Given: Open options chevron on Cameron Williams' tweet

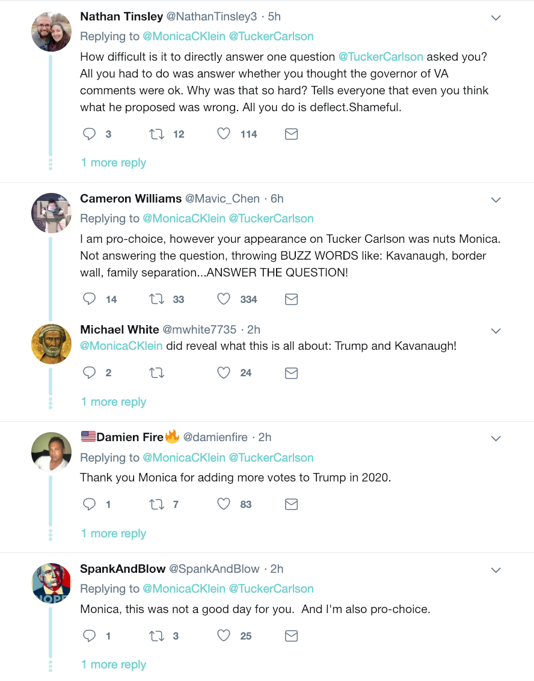Looking at the screenshot, I should 496,199.
